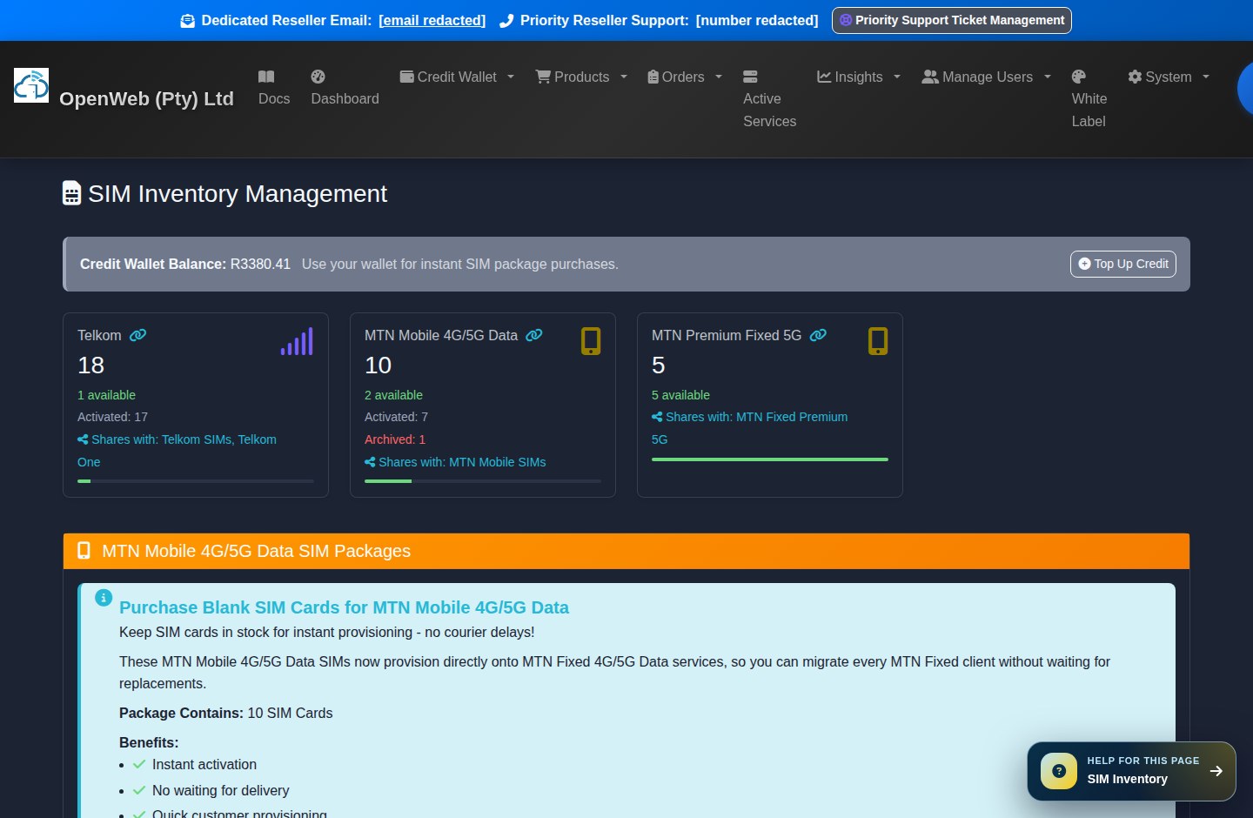Click Shares with MTN Mobile SIMs link
The width and height of the screenshot is (1253, 818).
(x=455, y=462)
